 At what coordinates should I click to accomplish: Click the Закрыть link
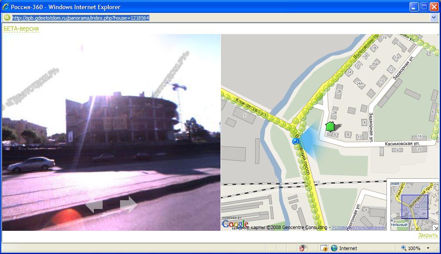[x=428, y=235]
